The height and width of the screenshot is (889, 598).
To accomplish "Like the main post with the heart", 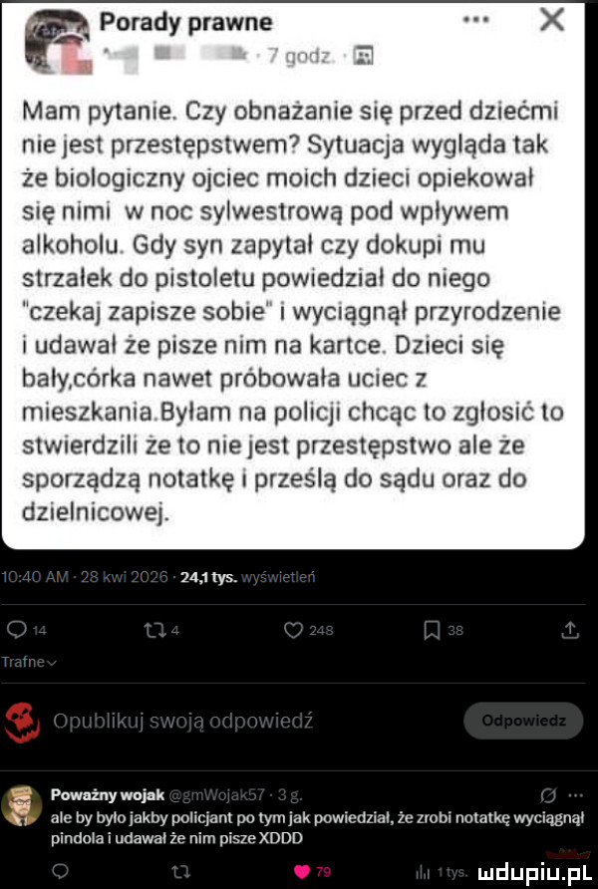I will tap(295, 630).
